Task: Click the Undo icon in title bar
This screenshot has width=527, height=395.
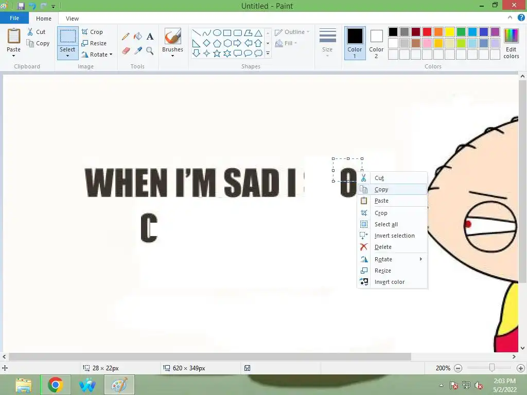Action: (32, 6)
